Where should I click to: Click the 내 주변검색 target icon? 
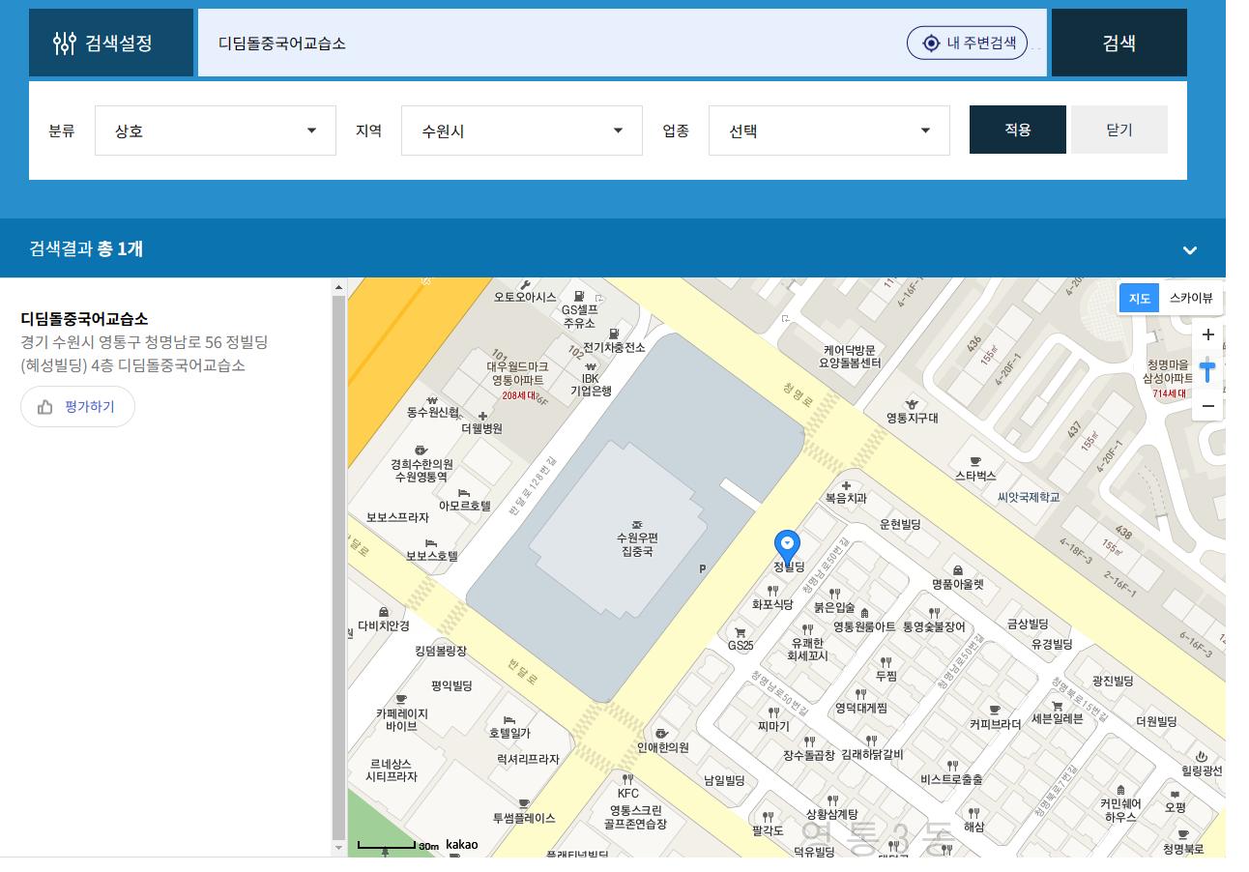click(x=931, y=43)
